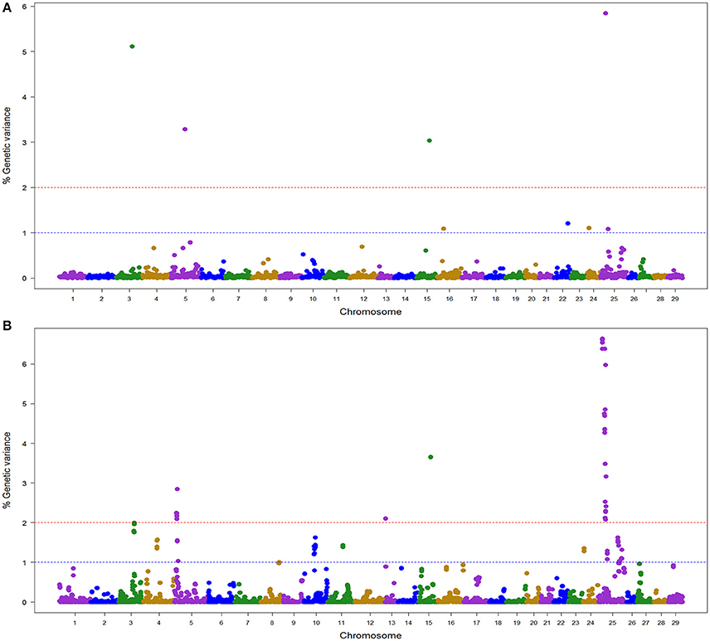Image resolution: width=710 pixels, height=641 pixels.
Task: Click the purple chromosome 29 outlier point in panel B
Action: click(674, 566)
